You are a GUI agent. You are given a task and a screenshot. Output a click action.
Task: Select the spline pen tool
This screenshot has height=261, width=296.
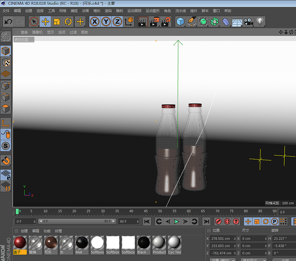[x=192, y=22]
